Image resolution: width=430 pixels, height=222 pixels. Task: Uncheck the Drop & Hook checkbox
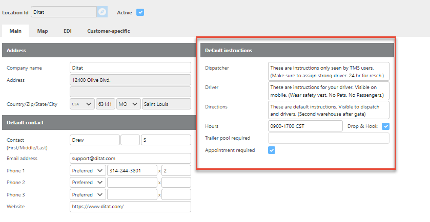(x=386, y=126)
